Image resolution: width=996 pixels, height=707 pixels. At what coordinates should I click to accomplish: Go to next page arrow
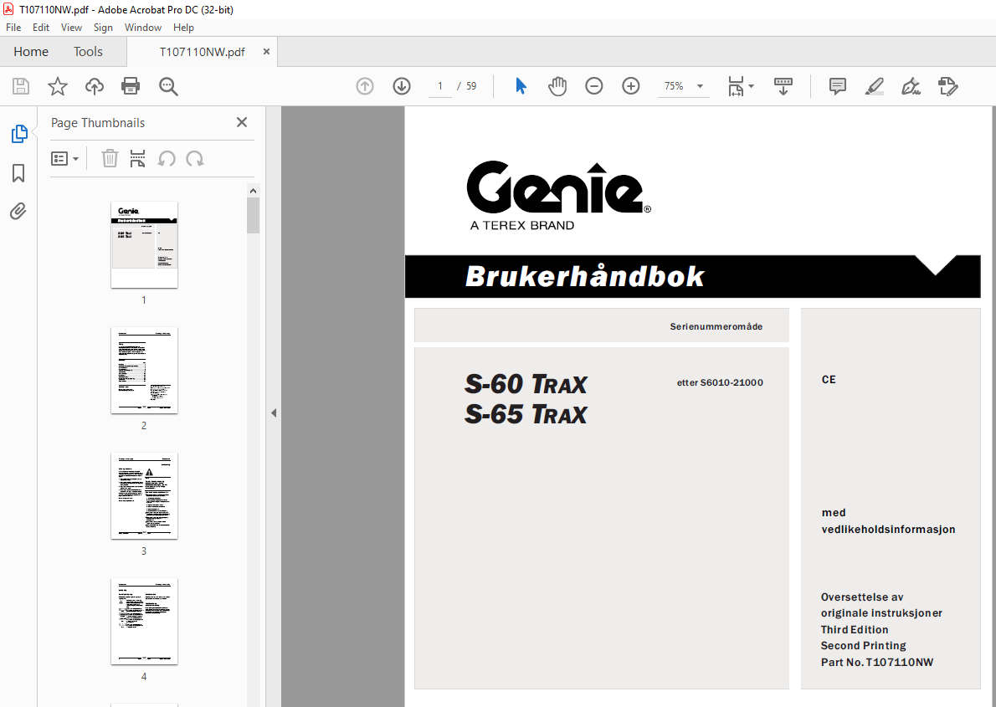tap(402, 85)
